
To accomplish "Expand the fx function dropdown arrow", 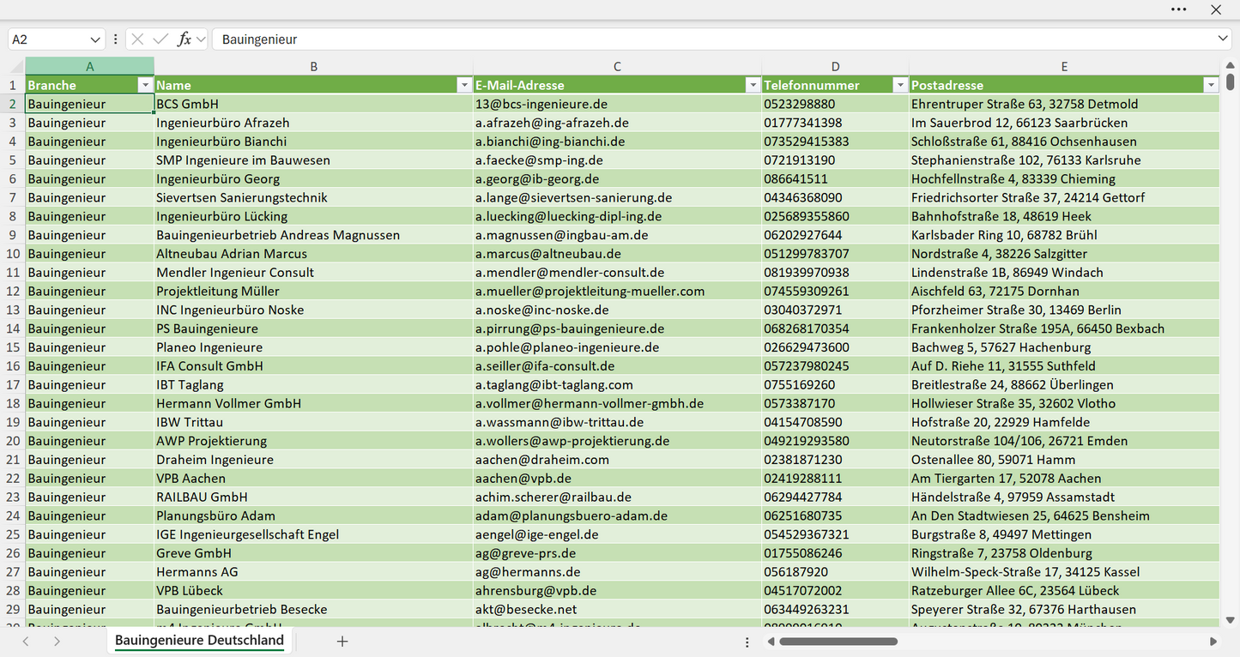I will point(201,39).
